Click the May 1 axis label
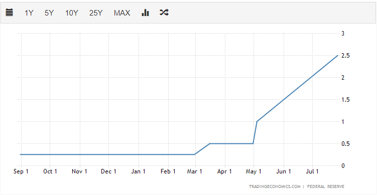Screen dimensions: 377x195 254,171
